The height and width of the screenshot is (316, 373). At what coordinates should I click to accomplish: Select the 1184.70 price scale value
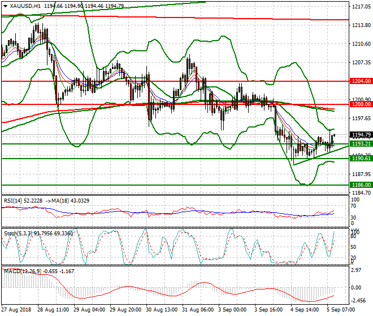pyautogui.click(x=361, y=192)
